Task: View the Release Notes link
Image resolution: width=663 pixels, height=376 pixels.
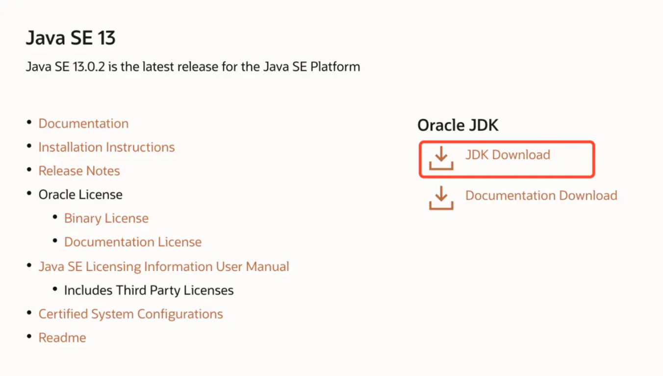Action: tap(79, 171)
